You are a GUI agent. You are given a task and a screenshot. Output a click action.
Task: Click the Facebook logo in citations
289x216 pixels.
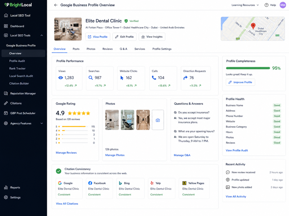tap(90, 183)
